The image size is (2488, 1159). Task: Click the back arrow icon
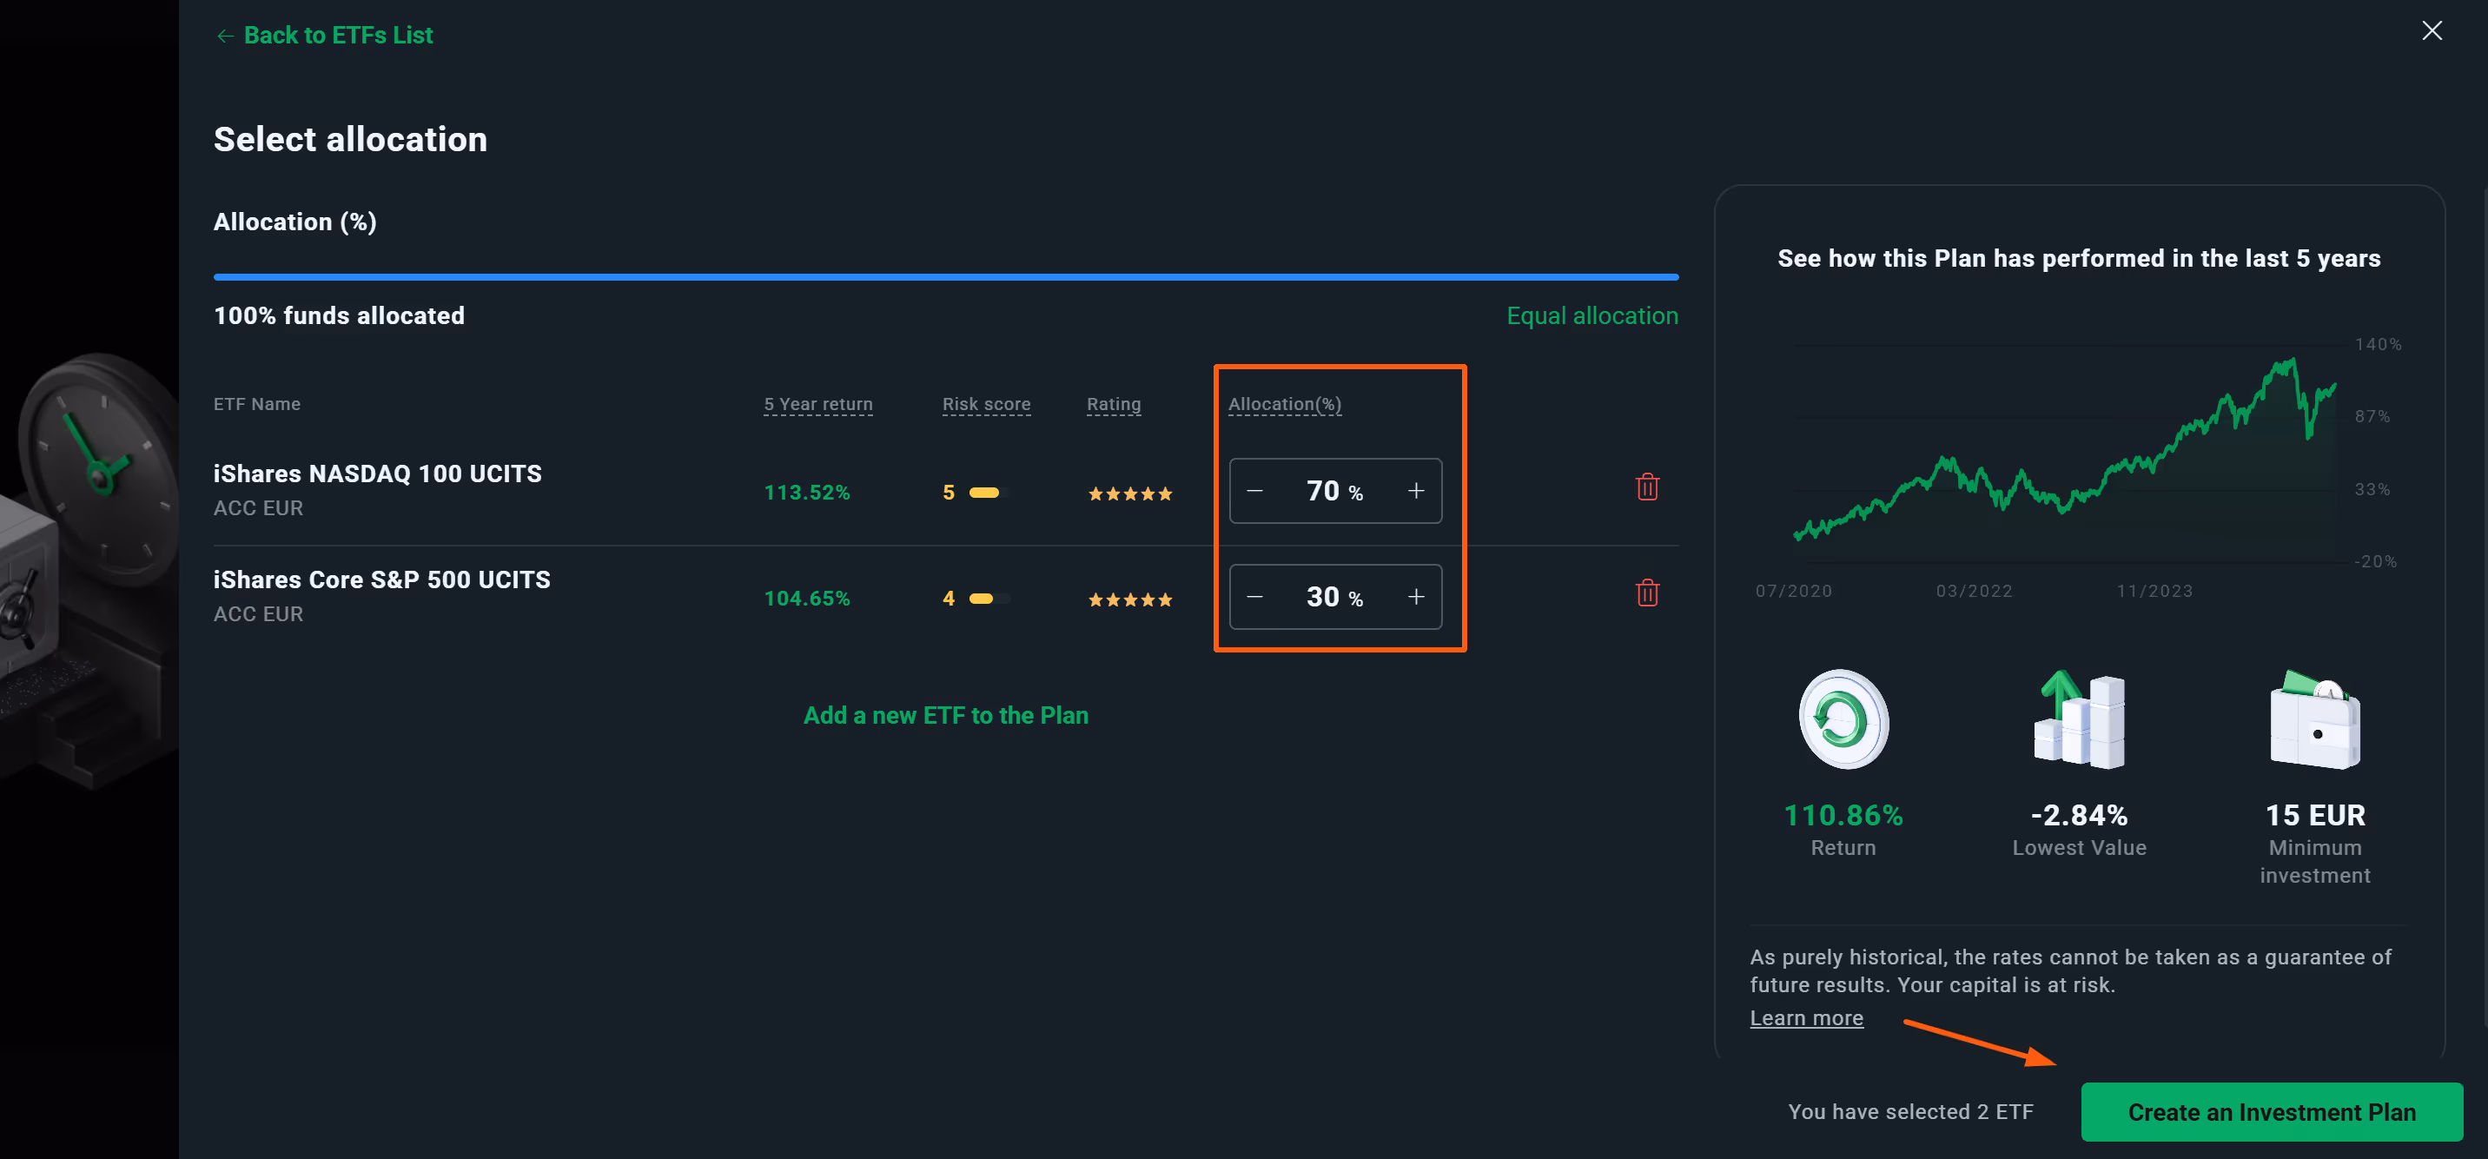225,36
